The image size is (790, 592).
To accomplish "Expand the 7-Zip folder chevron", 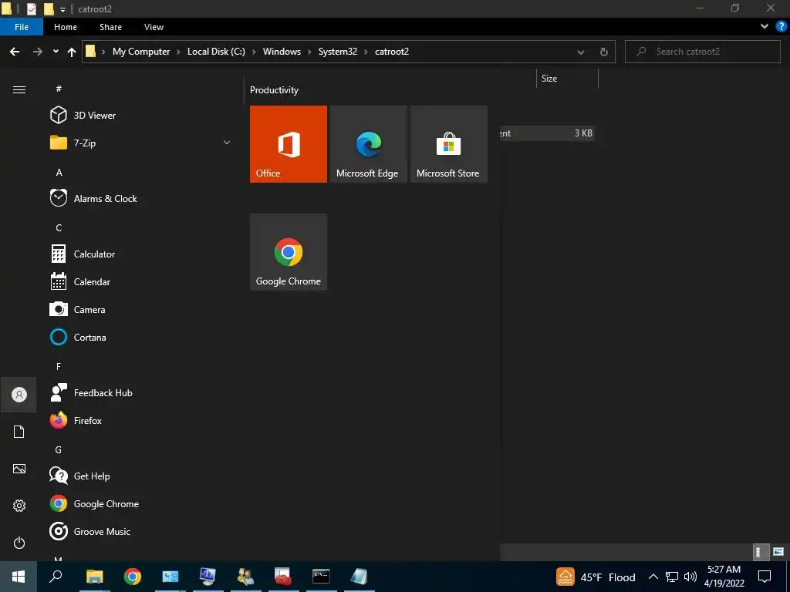I will [x=227, y=143].
